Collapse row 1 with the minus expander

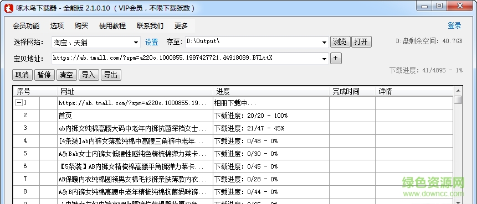pyautogui.click(x=18, y=103)
